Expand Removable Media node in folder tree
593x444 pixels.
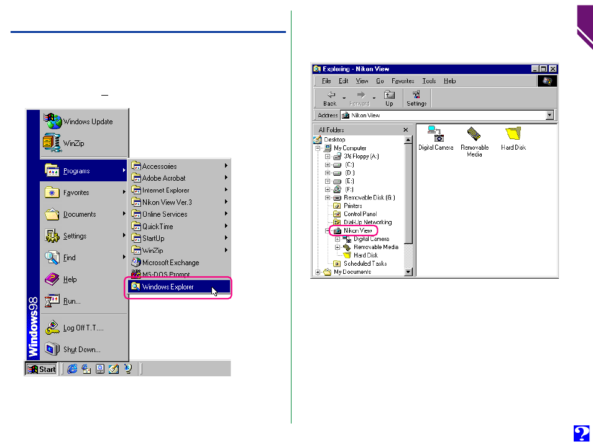coord(338,247)
